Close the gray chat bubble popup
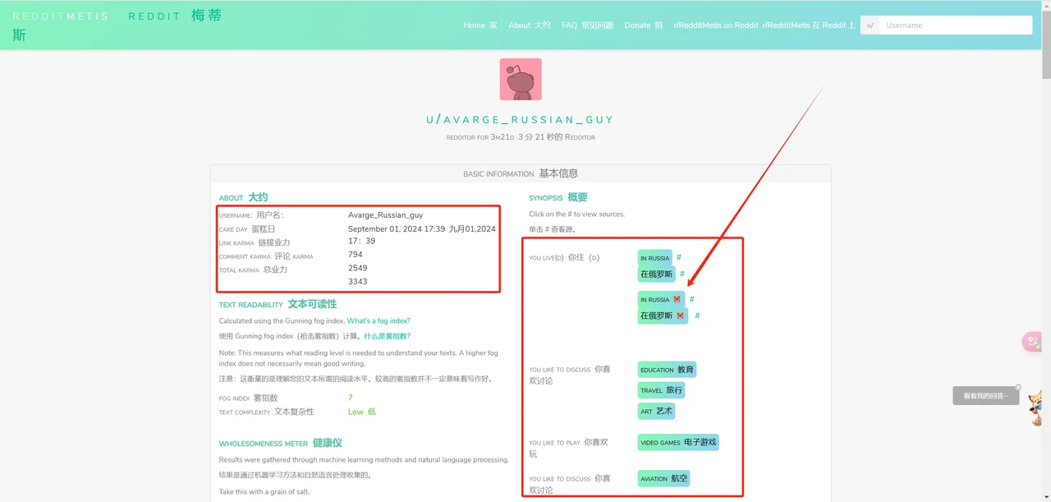The width and height of the screenshot is (1051, 502). (x=1018, y=388)
